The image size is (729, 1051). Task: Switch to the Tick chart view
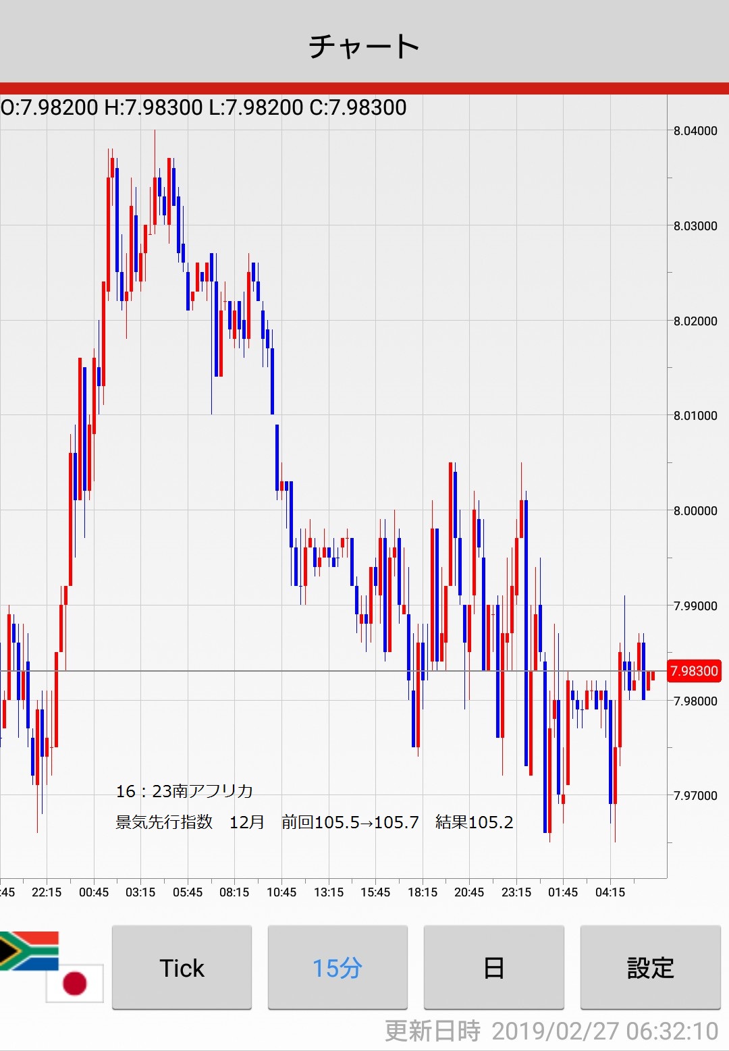click(x=182, y=967)
